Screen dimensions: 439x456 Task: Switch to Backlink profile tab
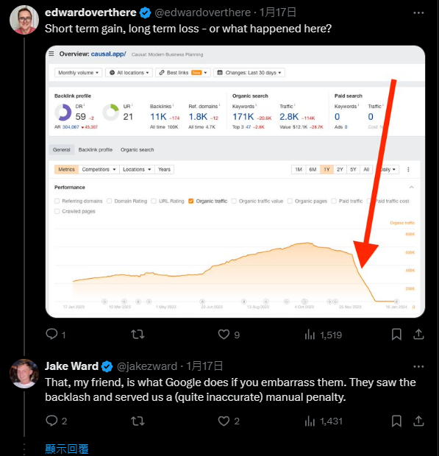(x=96, y=149)
